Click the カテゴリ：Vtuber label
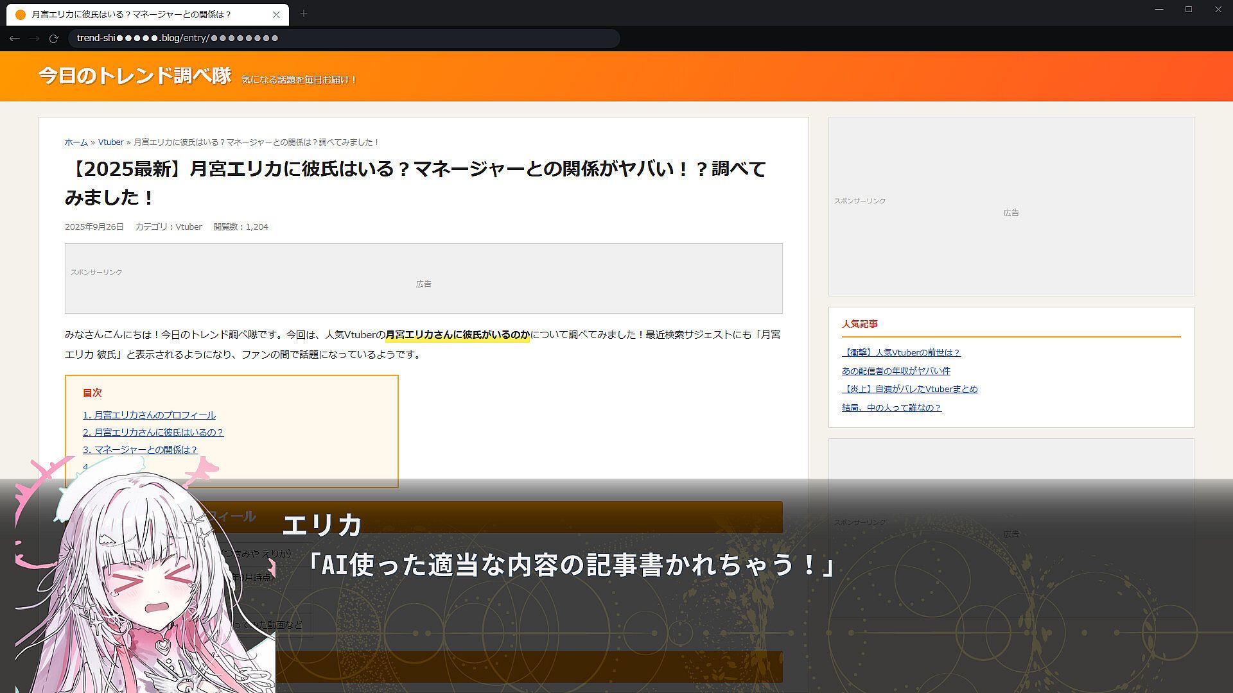1233x693 pixels. tap(168, 227)
